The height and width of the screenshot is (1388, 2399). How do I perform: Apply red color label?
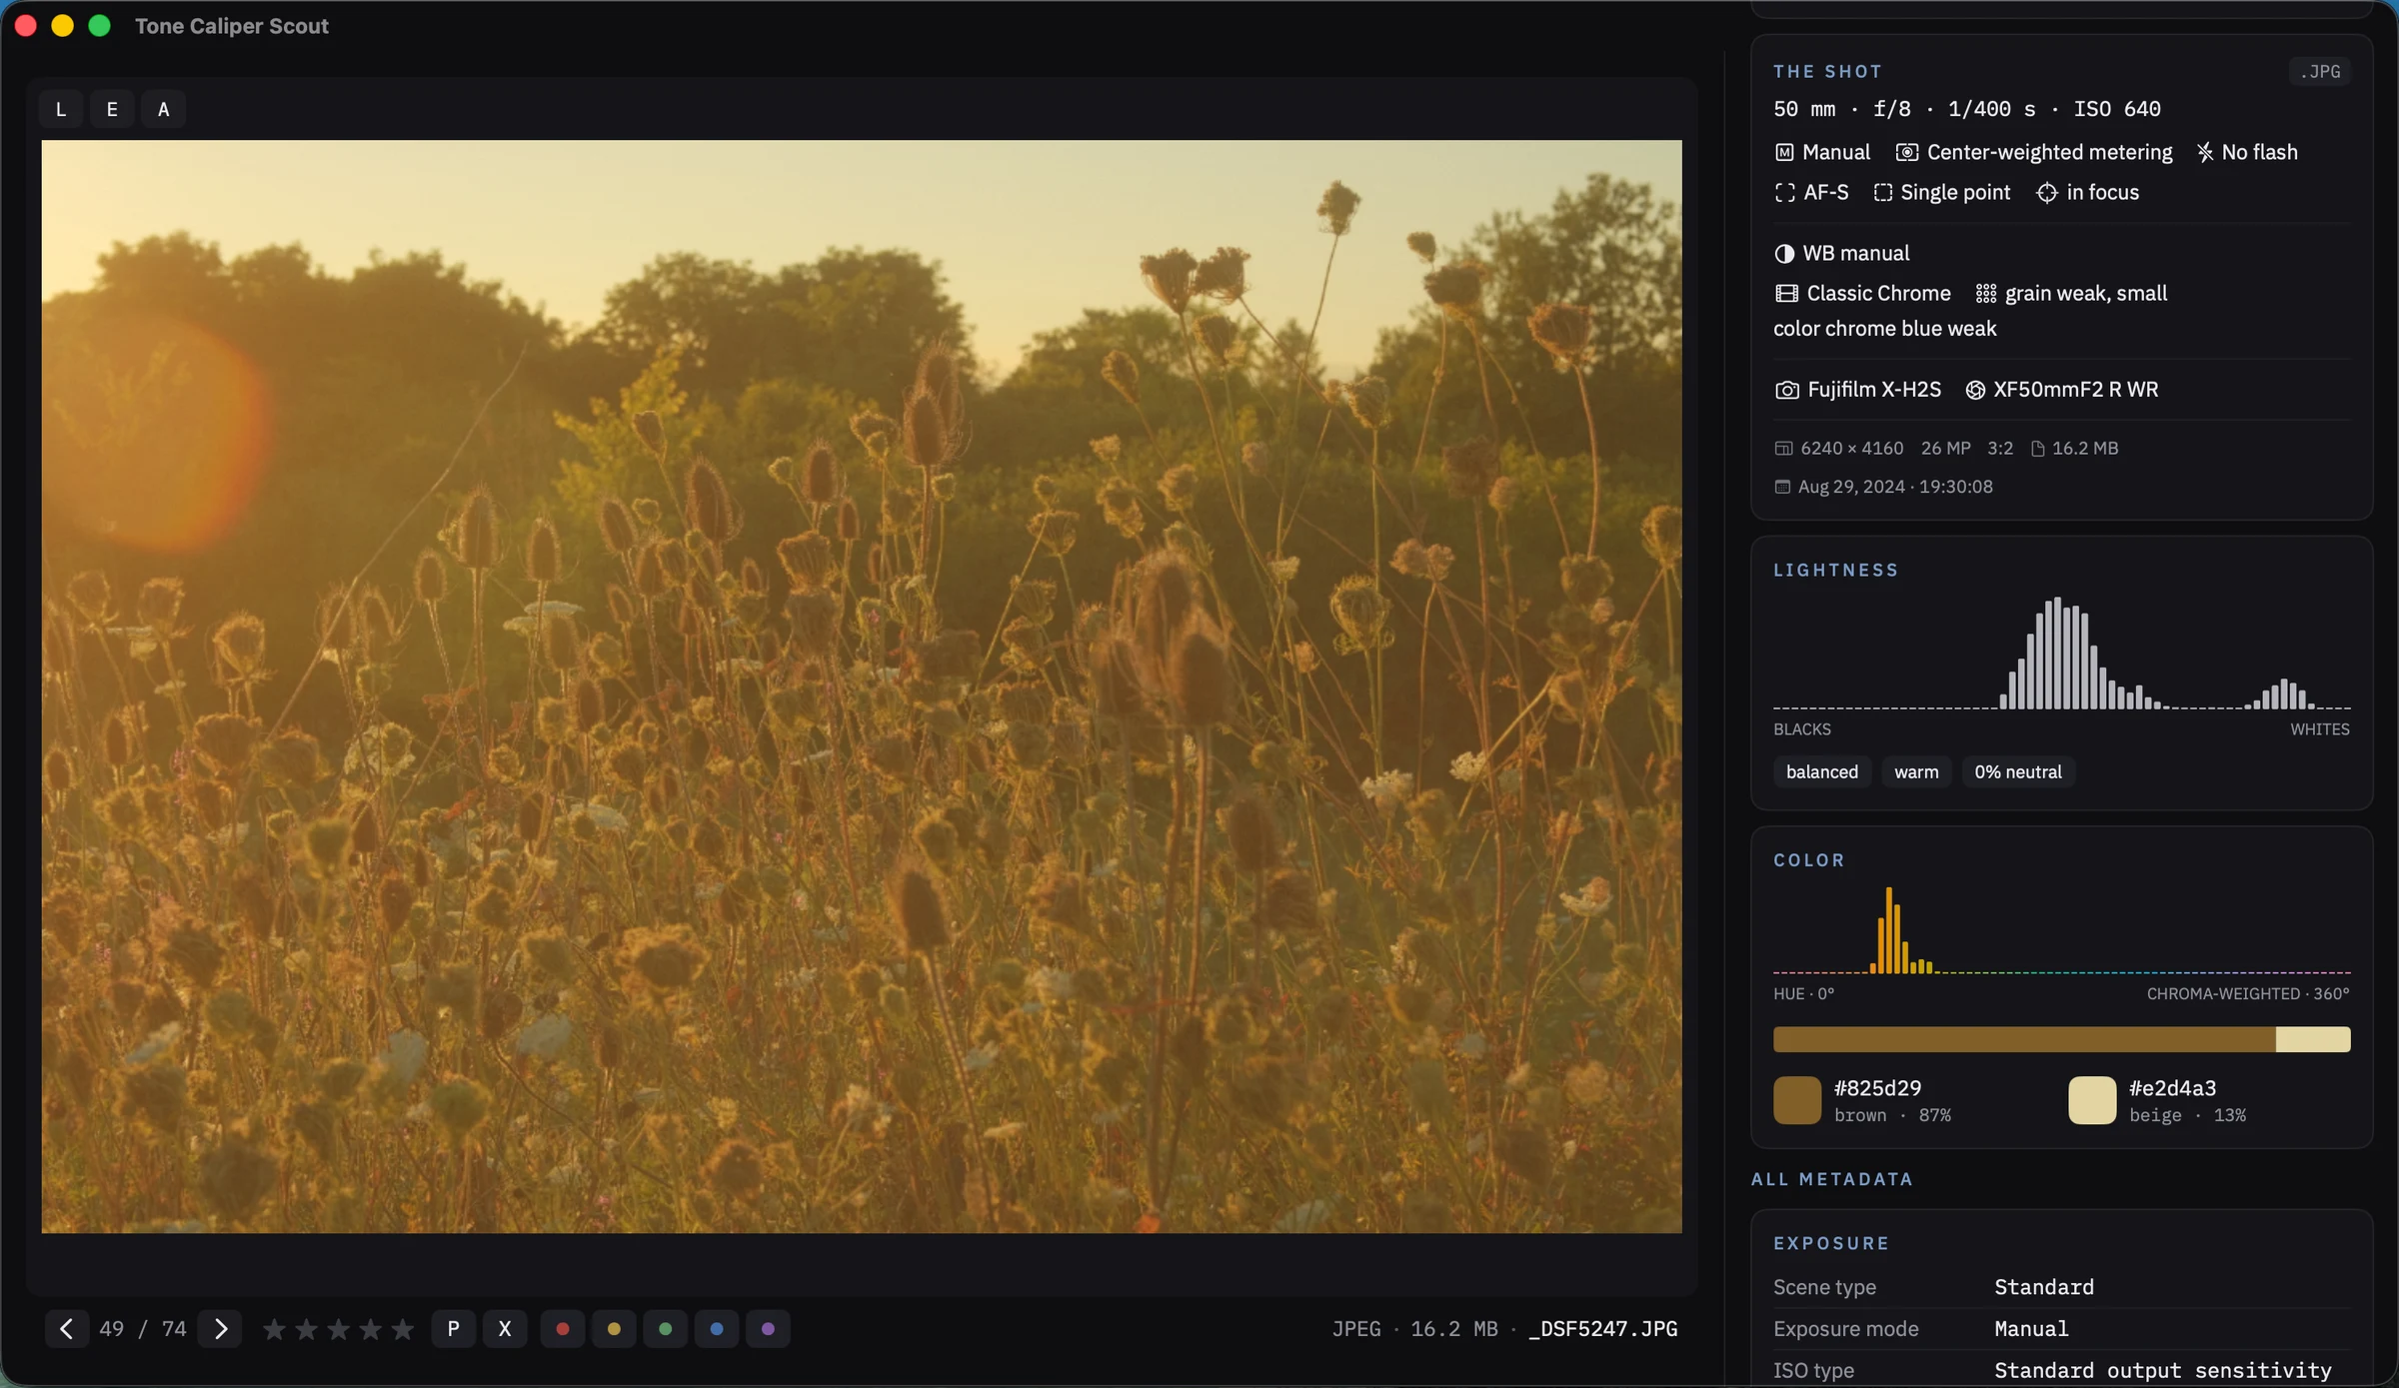[x=562, y=1328]
